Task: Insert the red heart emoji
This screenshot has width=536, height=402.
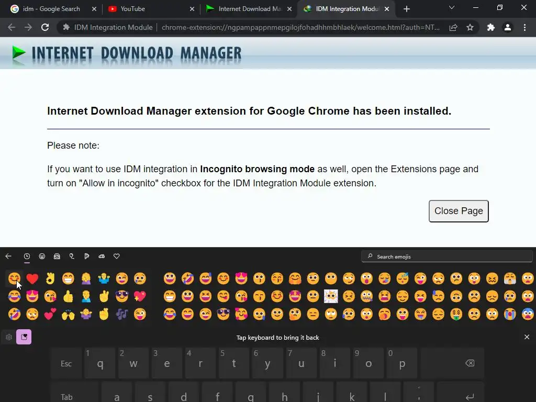Action: click(x=32, y=278)
